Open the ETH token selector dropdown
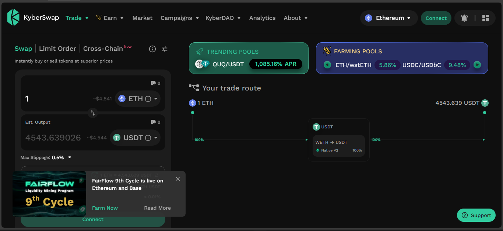Image resolution: width=503 pixels, height=231 pixels. pos(156,99)
